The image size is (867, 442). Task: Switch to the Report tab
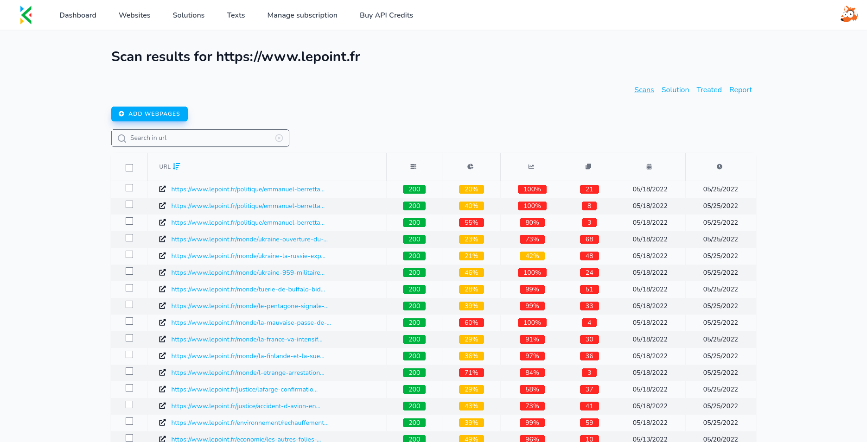pos(740,90)
